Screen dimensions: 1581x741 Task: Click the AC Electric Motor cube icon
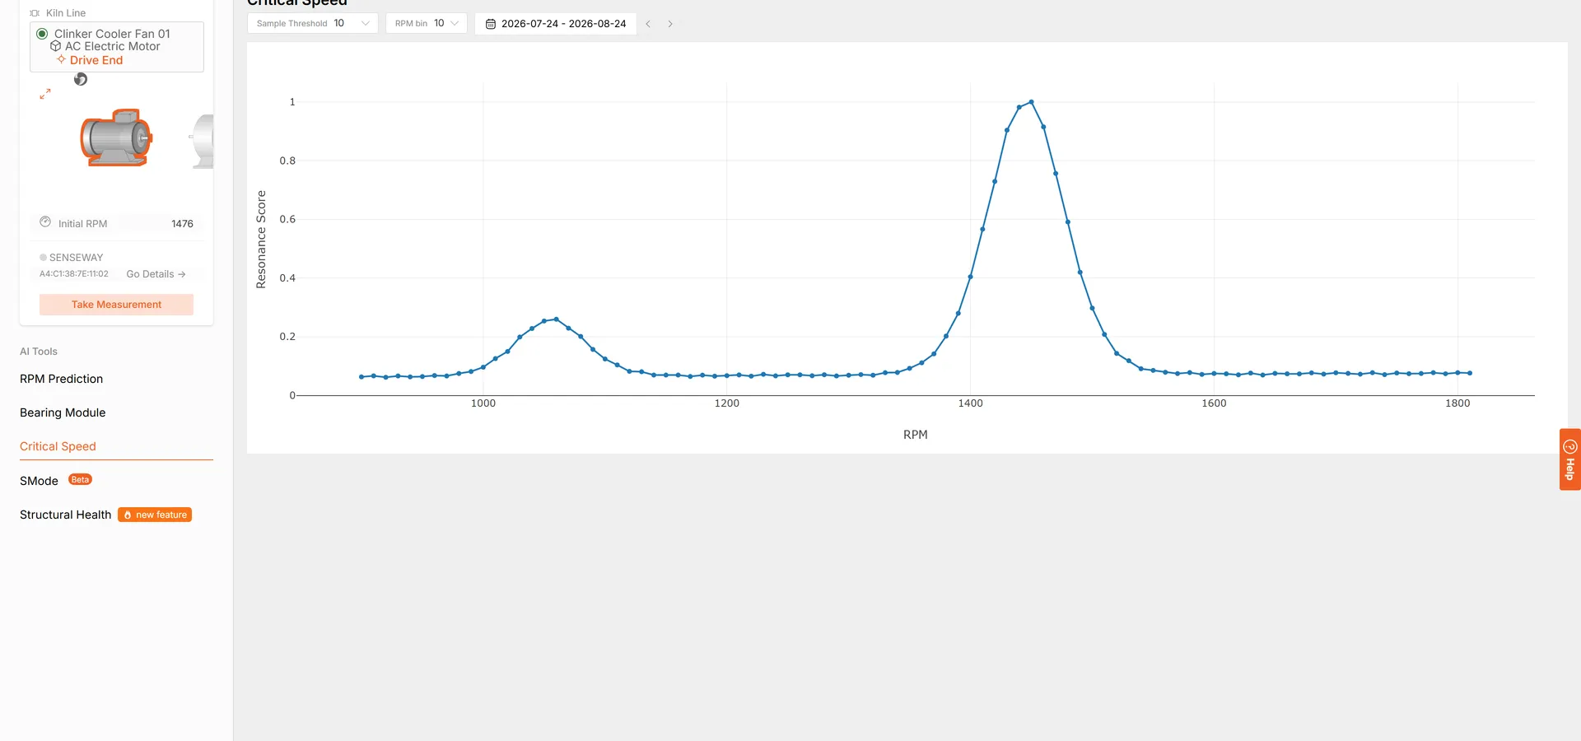click(56, 46)
